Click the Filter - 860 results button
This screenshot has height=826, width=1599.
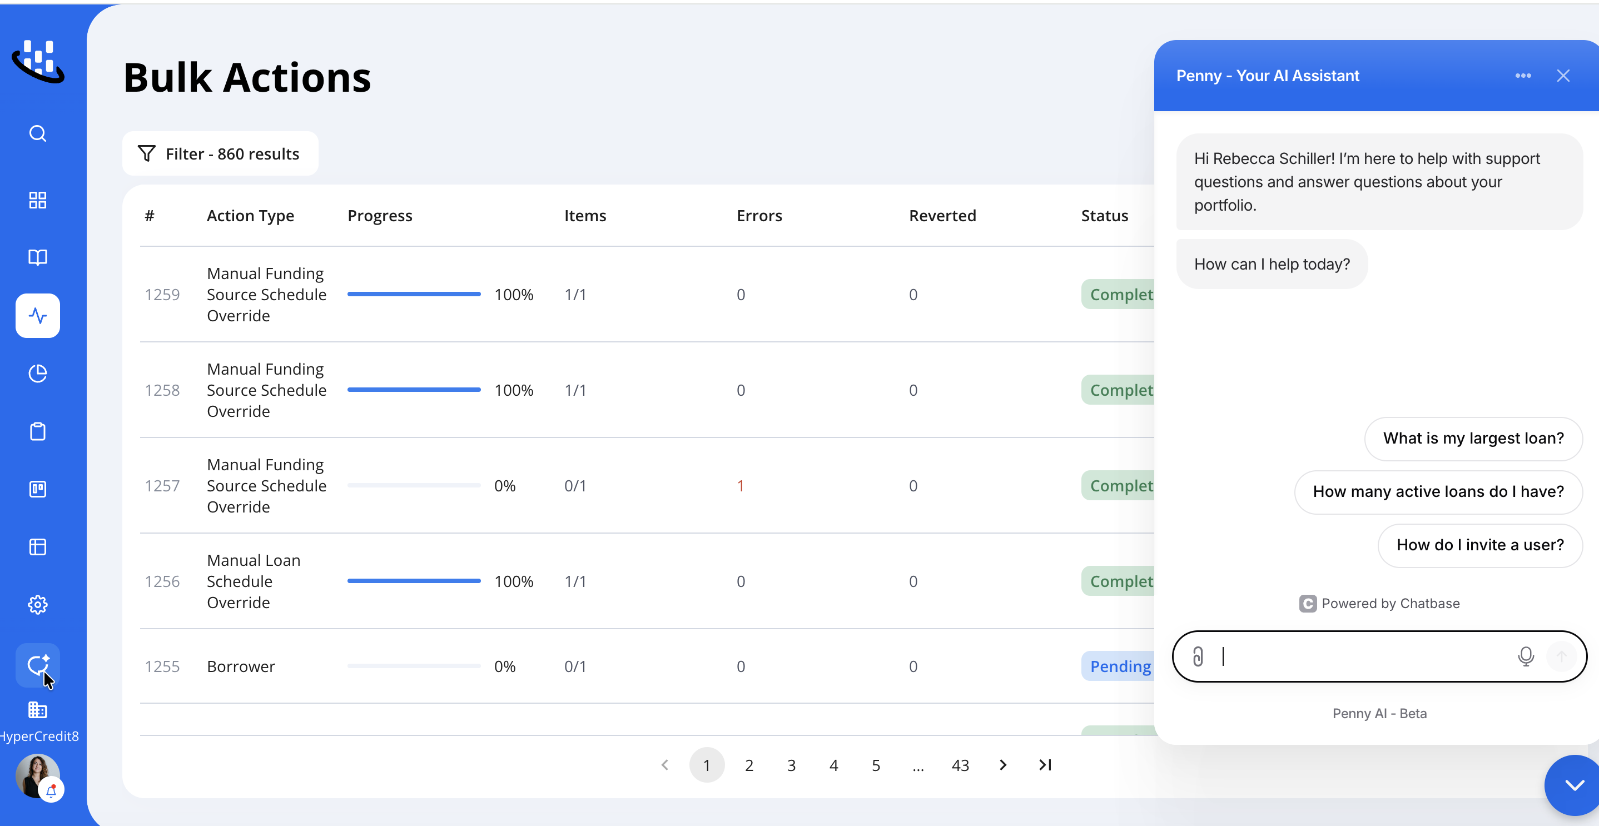pyautogui.click(x=220, y=153)
